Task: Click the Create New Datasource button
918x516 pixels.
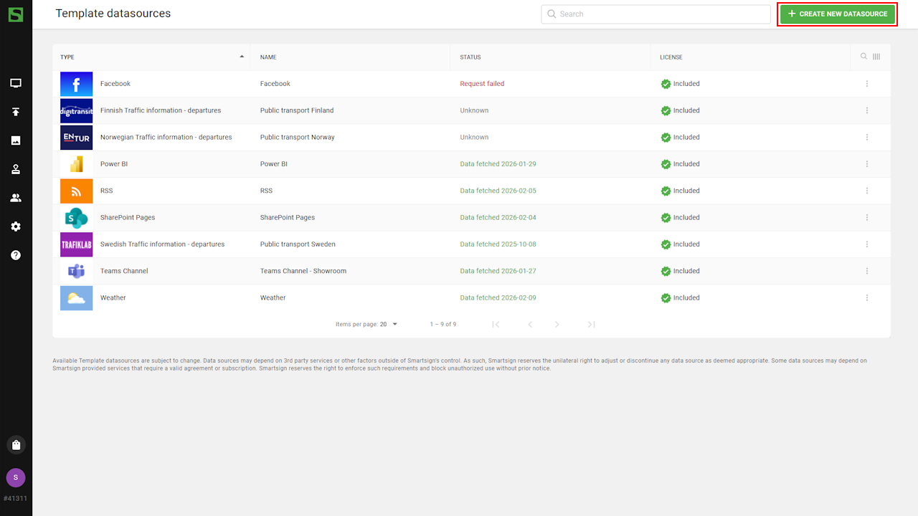Action: pos(837,14)
